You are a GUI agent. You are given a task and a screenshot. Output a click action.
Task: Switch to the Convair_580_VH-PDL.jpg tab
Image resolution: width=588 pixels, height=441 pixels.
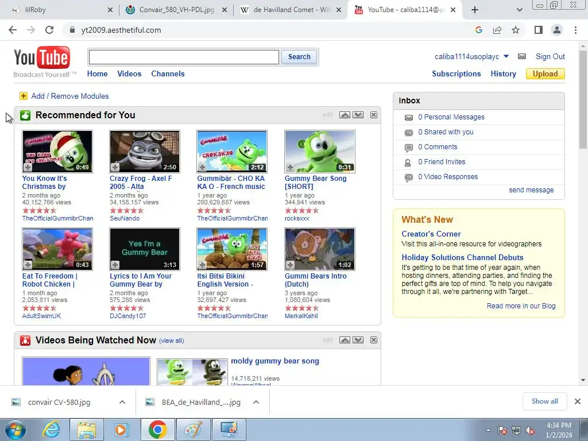(176, 10)
